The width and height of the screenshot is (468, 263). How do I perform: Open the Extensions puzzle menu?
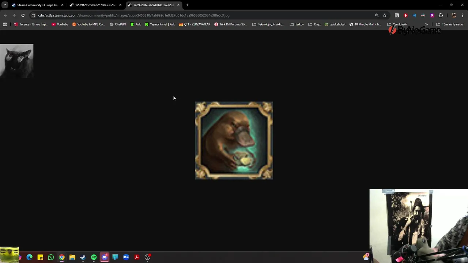441,15
